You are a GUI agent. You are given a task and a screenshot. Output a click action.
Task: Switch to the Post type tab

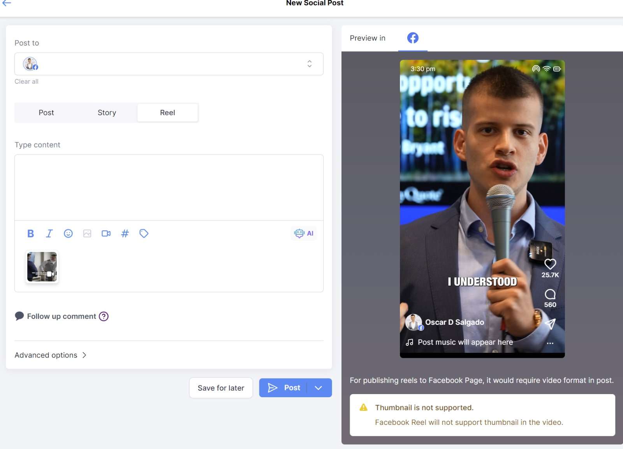(46, 113)
